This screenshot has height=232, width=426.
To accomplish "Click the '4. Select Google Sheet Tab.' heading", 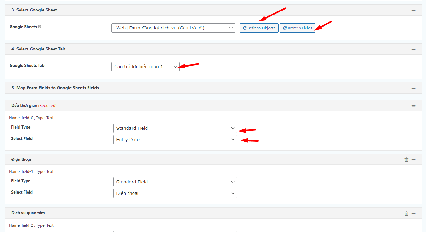I will click(x=39, y=49).
